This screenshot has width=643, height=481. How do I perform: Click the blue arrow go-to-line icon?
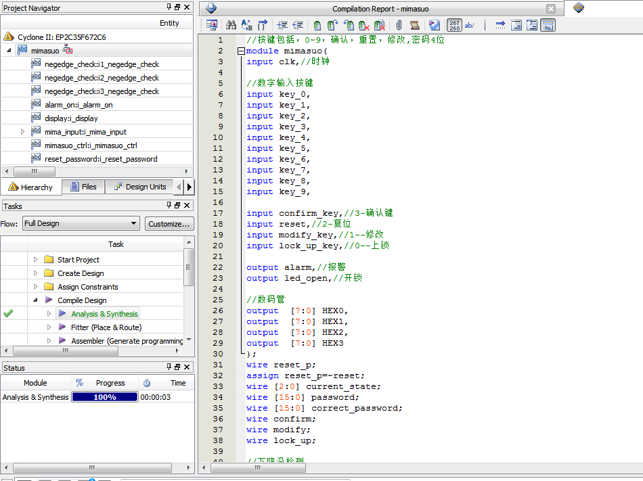[x=500, y=26]
